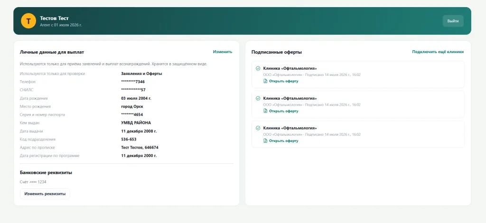Viewport: 486px width, 223px height.
Task: Select registration date 11 декабря 2000 г.
Action: pyautogui.click(x=139, y=156)
